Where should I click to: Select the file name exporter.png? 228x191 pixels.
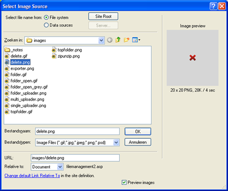coord(22,69)
